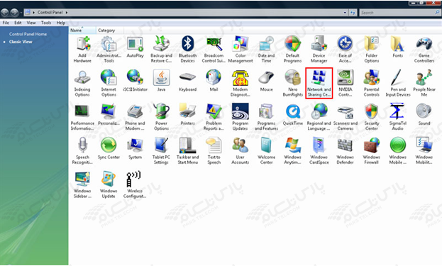The height and width of the screenshot is (266, 442).
Task: Open Programs and Features
Action: coord(266,117)
